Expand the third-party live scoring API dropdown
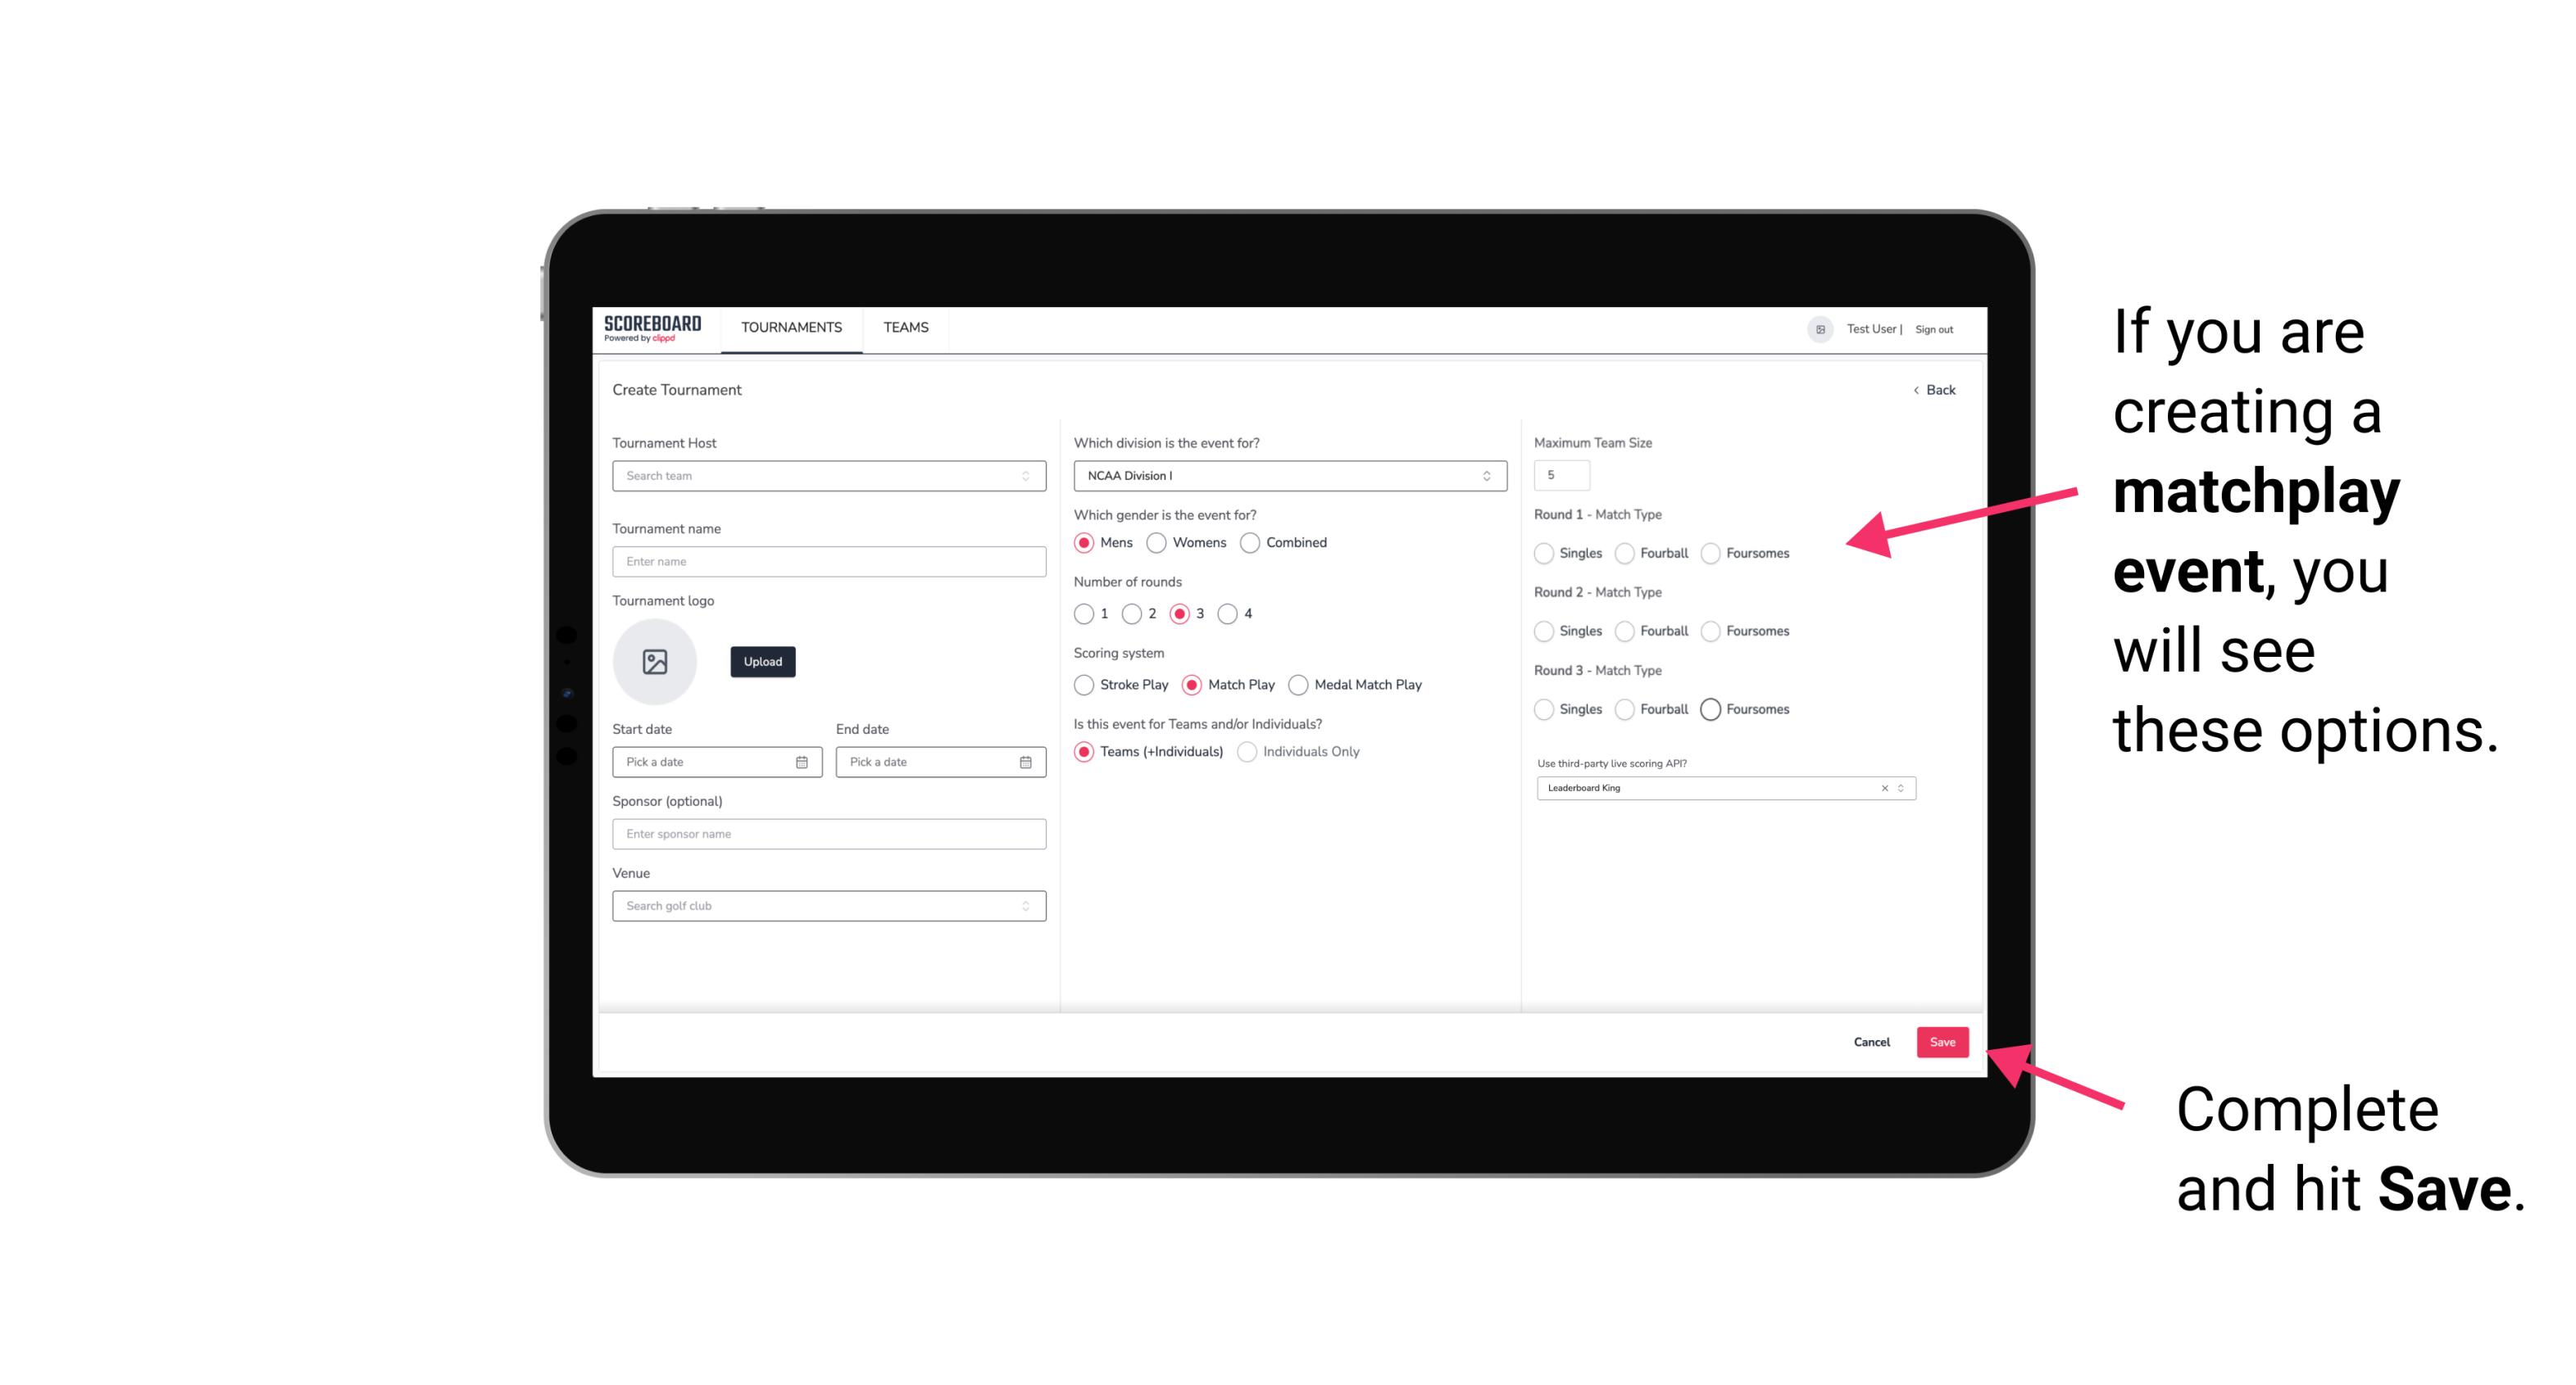This screenshot has width=2576, height=1385. pyautogui.click(x=1899, y=786)
